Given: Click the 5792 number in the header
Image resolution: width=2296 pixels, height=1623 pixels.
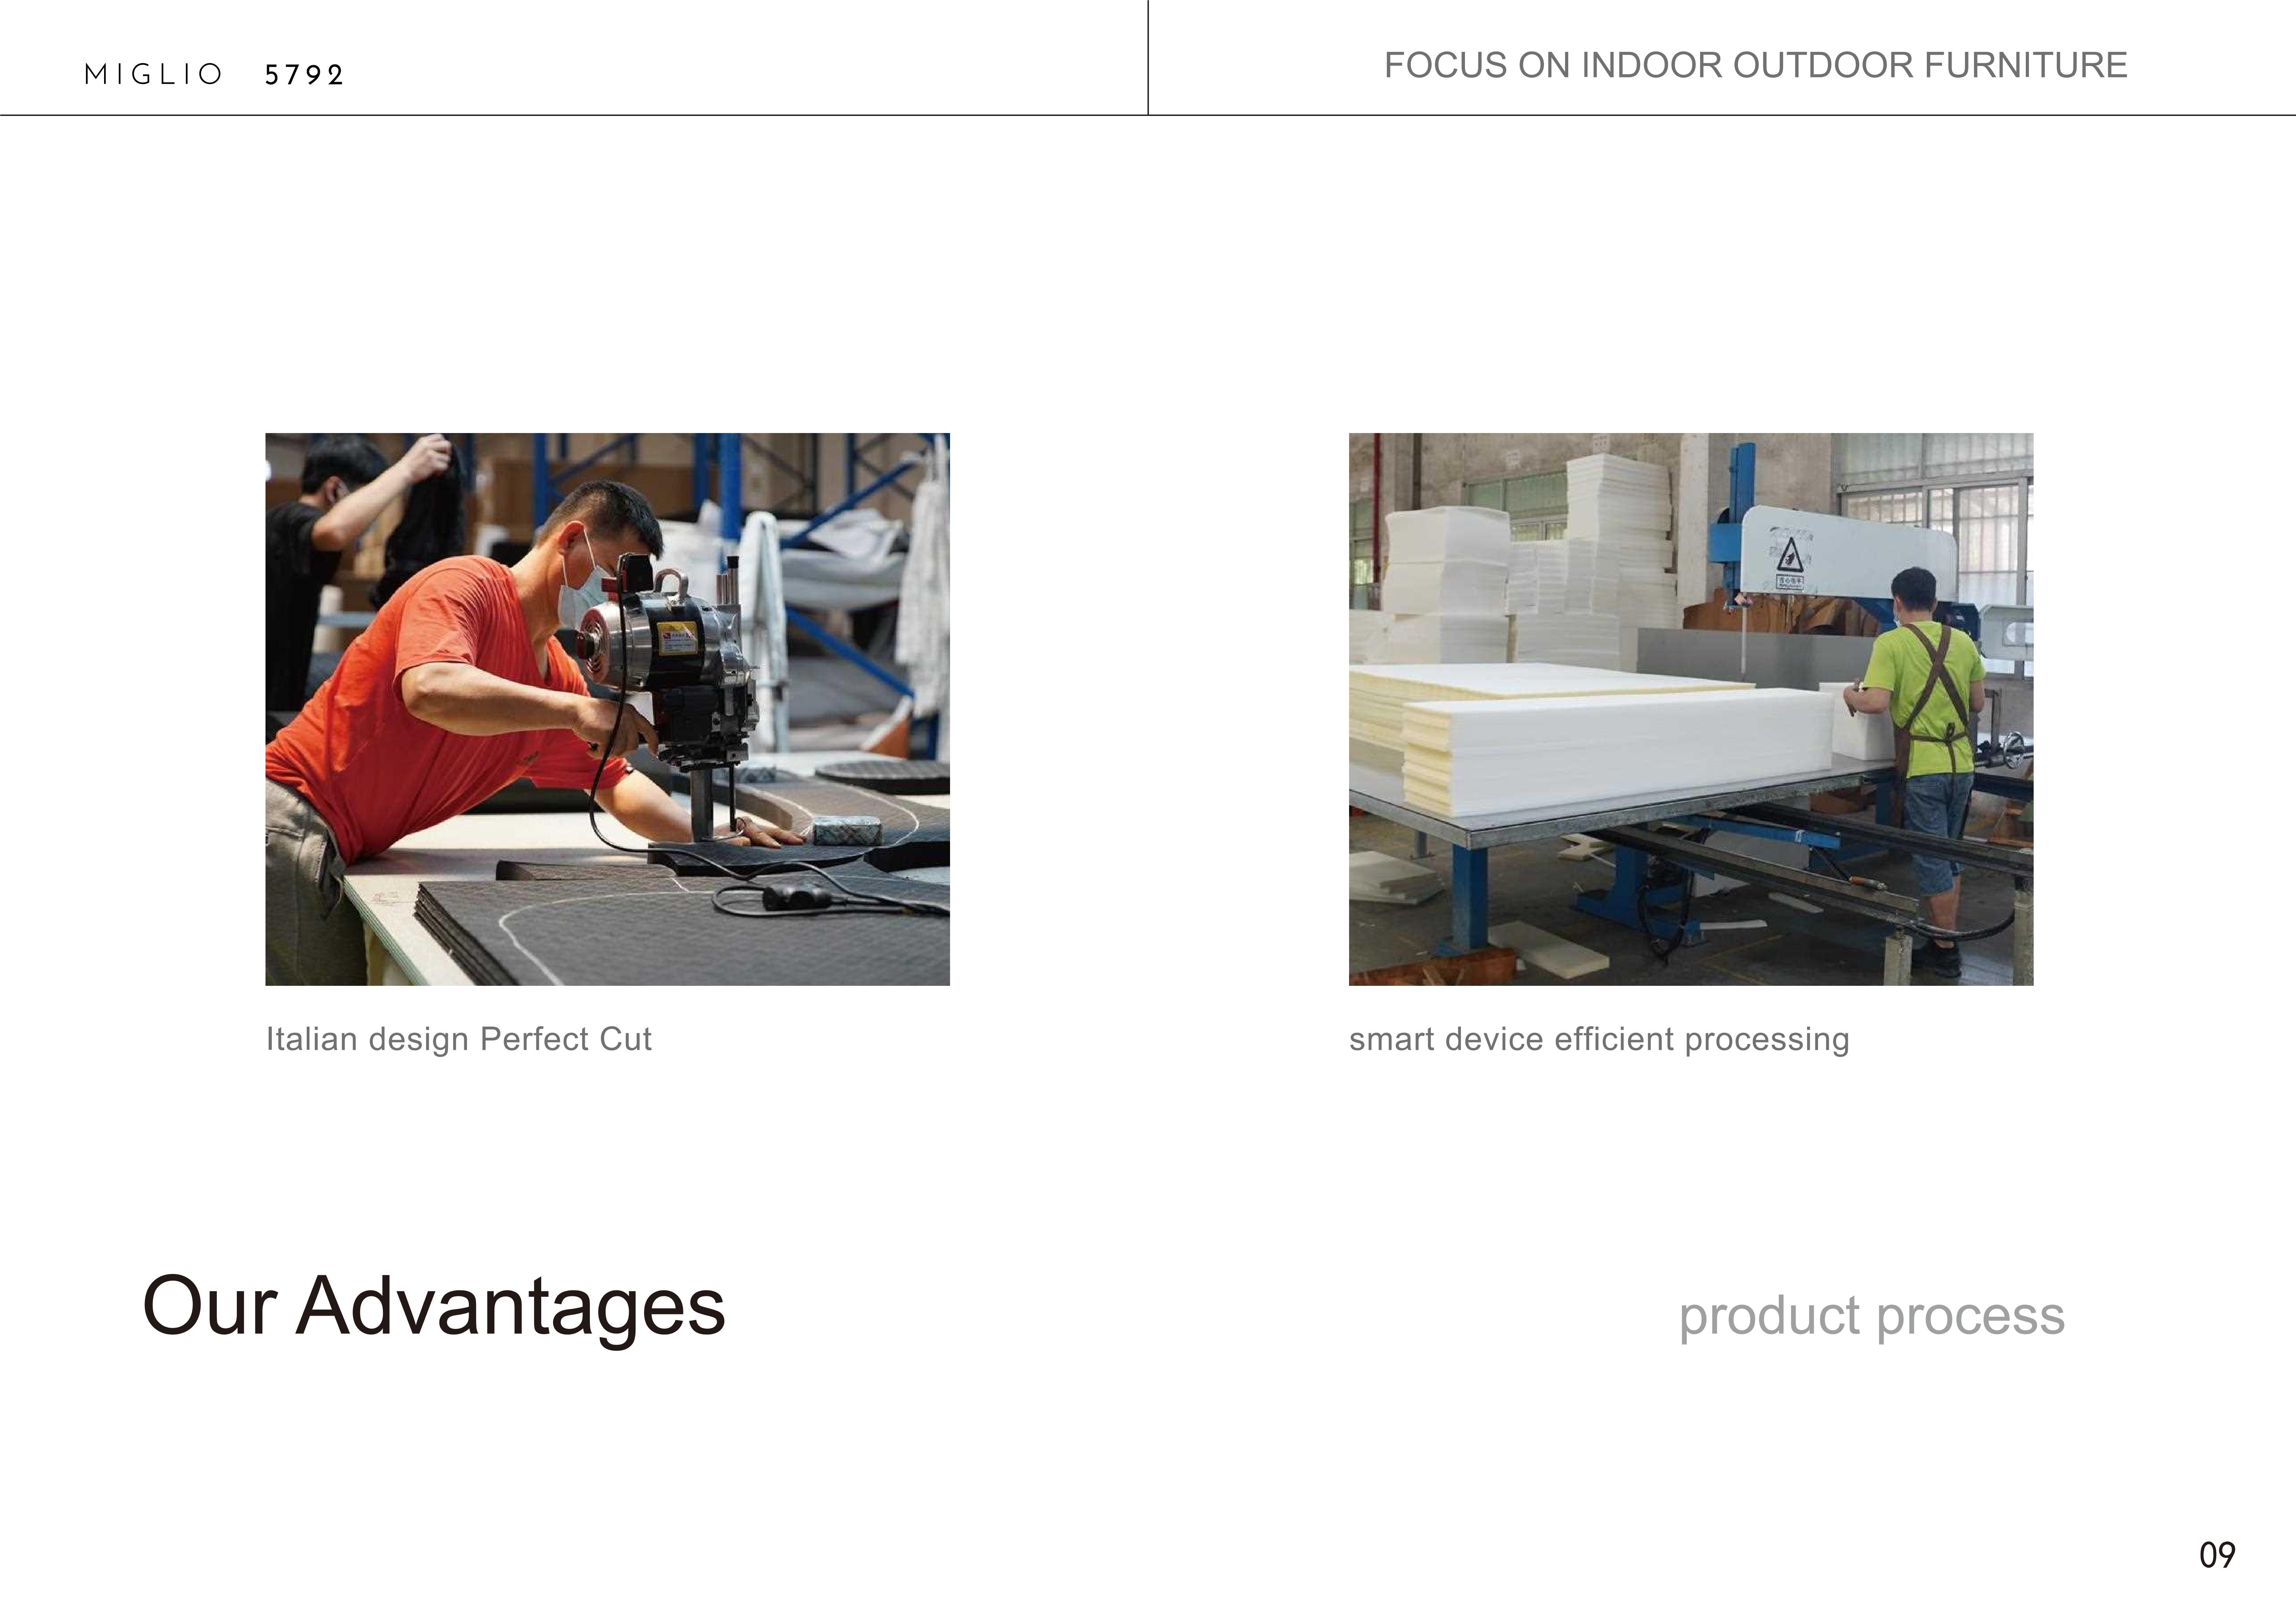Looking at the screenshot, I should click(x=304, y=76).
